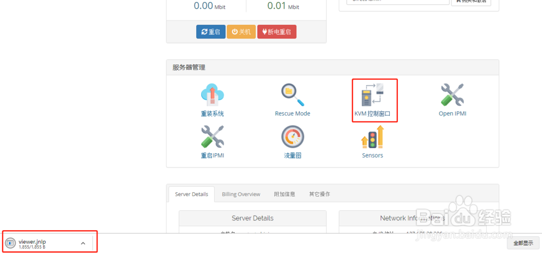
Task: Open the Sensors traffic light icon
Action: pos(373,137)
